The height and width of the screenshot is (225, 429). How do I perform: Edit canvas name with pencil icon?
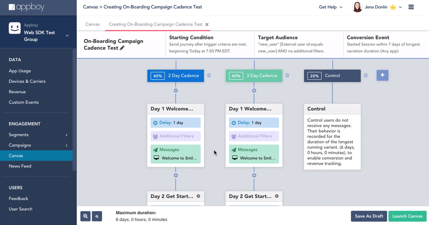[122, 48]
